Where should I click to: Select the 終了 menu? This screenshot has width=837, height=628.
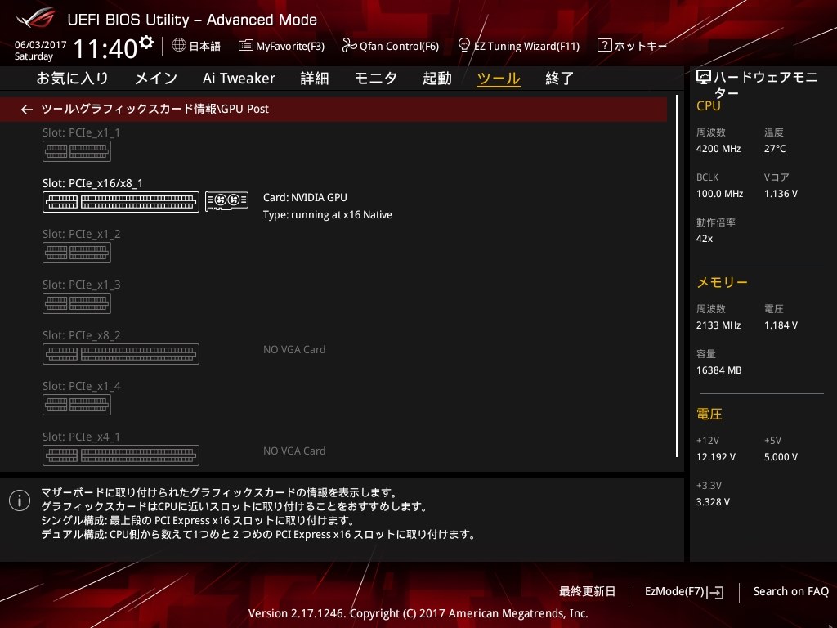coord(559,78)
